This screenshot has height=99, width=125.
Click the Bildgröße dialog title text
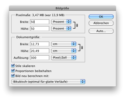[x=62, y=8]
